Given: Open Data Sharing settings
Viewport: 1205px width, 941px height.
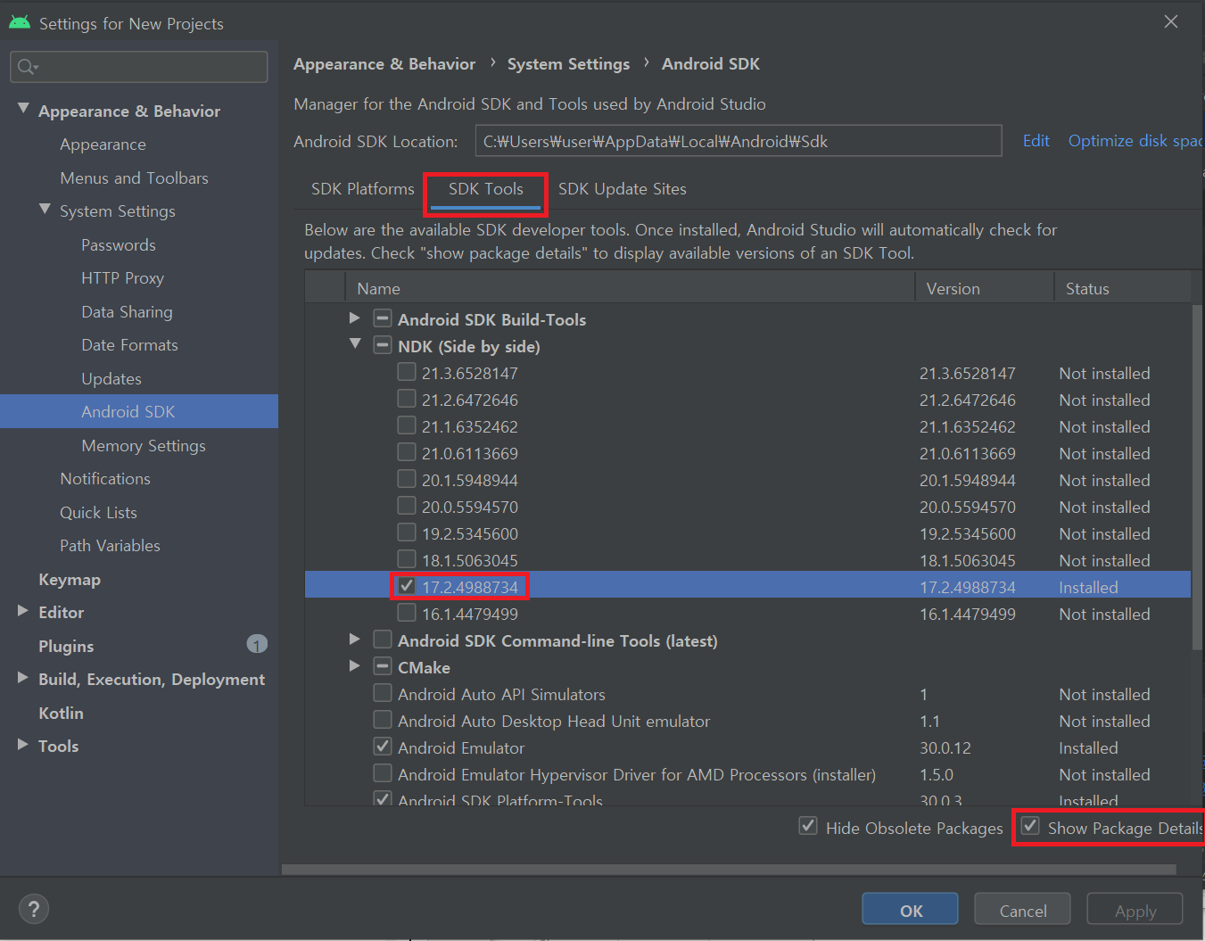Looking at the screenshot, I should (127, 312).
